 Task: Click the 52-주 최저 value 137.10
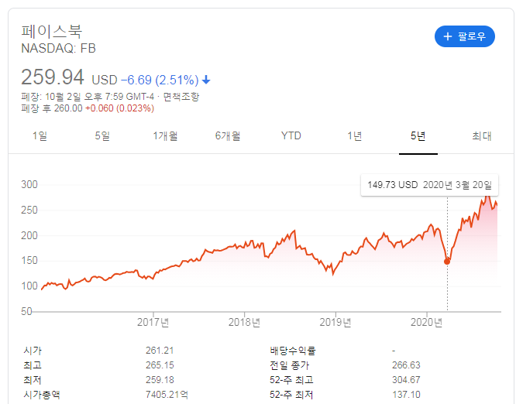pos(406,395)
